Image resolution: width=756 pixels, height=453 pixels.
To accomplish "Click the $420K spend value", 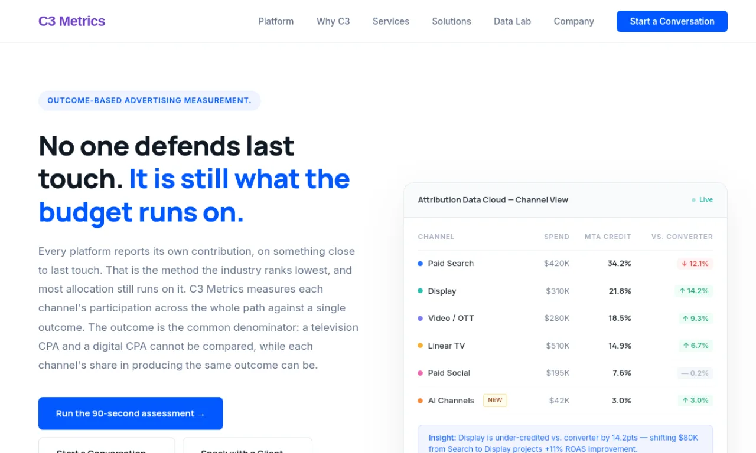I will (557, 264).
